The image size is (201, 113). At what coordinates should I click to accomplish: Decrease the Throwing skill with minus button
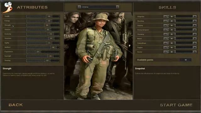coord(166,34)
